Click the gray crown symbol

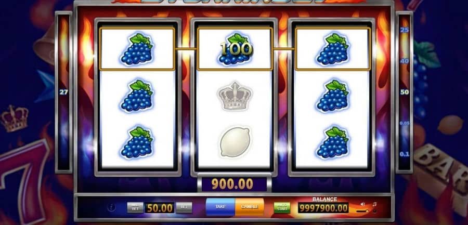(235, 96)
